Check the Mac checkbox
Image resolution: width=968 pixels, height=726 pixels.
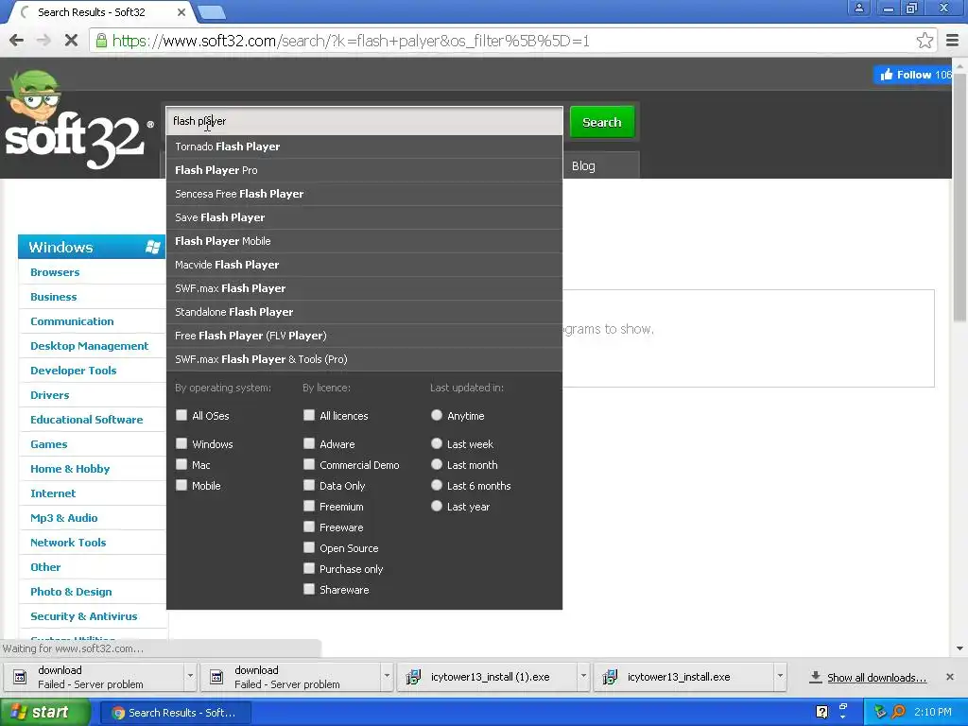181,464
